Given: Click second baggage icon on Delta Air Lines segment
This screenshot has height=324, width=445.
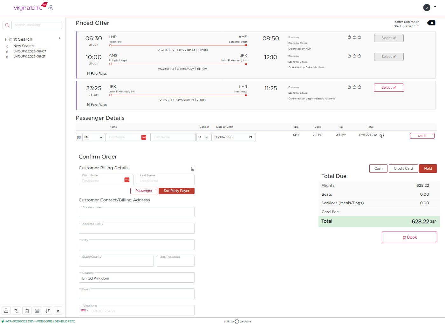Looking at the screenshot, I should (x=354, y=56).
